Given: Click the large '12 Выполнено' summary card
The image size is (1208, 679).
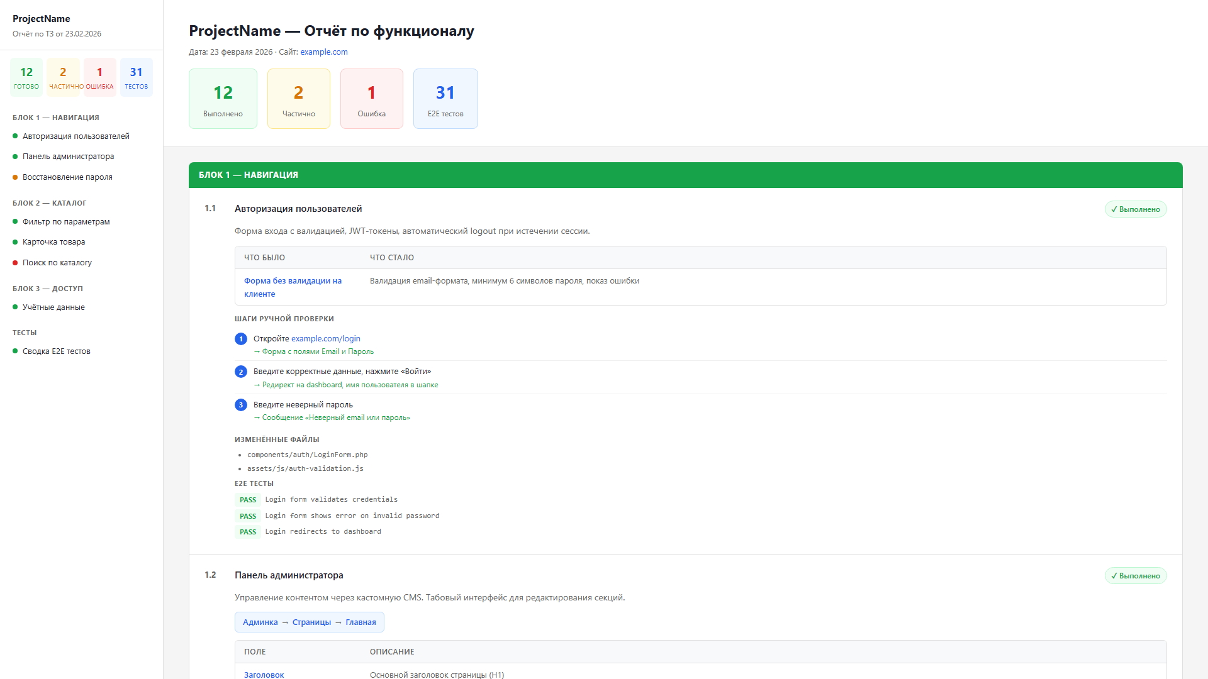Looking at the screenshot, I should (x=223, y=99).
